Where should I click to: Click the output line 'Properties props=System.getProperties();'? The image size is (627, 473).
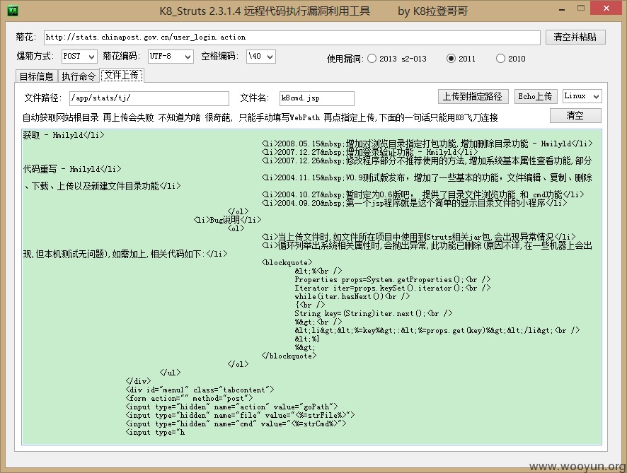[392, 280]
